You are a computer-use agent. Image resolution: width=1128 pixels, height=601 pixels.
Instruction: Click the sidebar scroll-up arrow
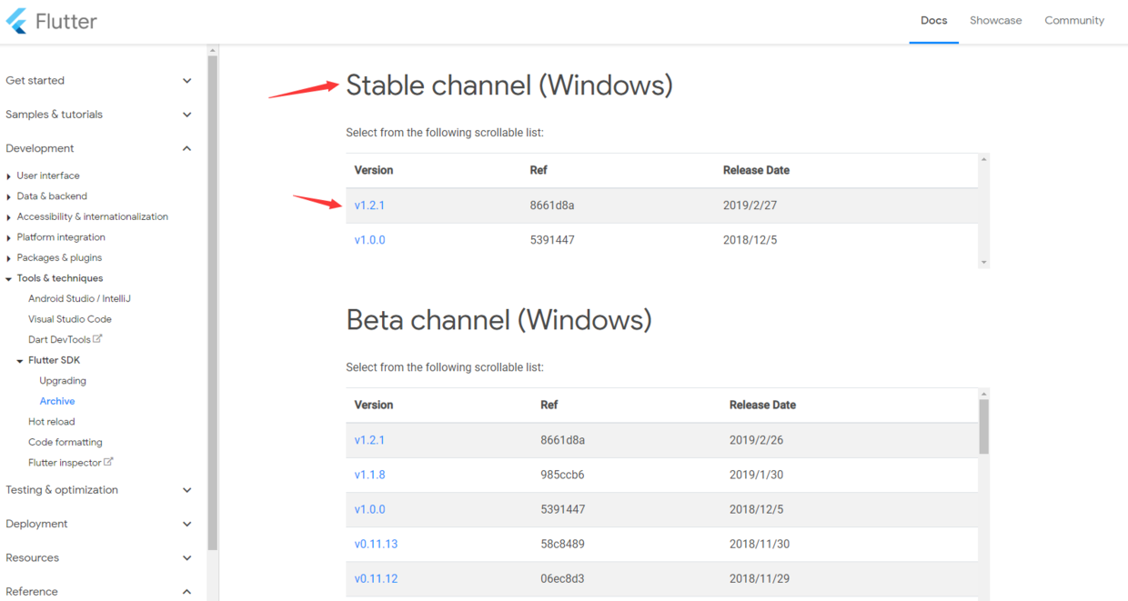click(213, 51)
